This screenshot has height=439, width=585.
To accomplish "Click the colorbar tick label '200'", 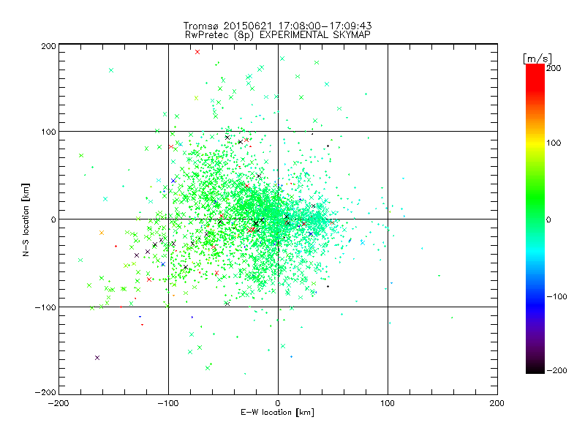I will coord(554,68).
